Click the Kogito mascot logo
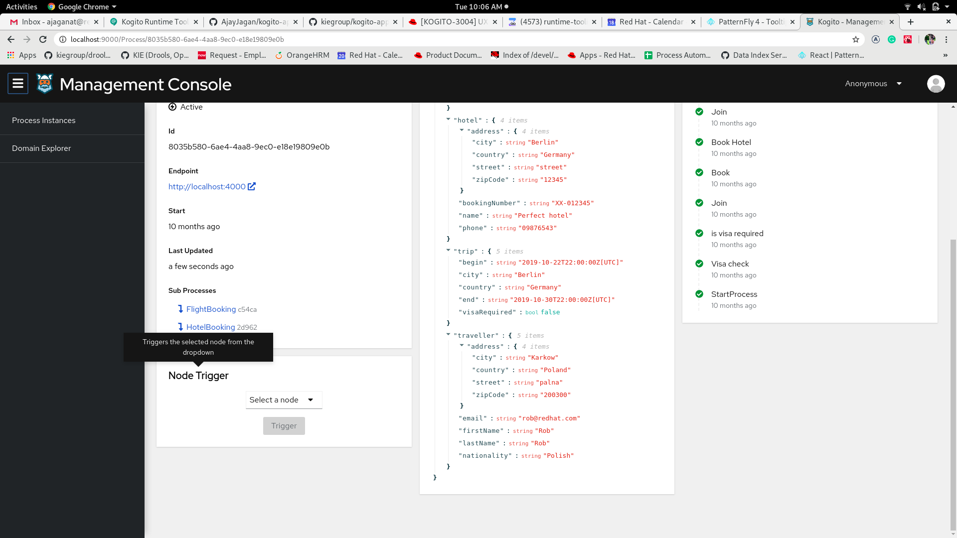957x538 pixels. [x=45, y=84]
